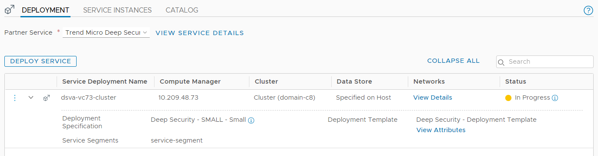The width and height of the screenshot is (598, 156).
Task: Switch to the CATALOG tab
Action: pyautogui.click(x=182, y=10)
